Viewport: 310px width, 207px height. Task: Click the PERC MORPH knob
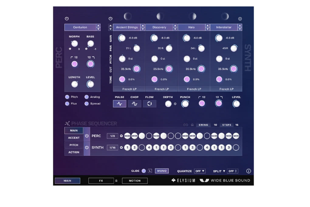tap(74, 44)
